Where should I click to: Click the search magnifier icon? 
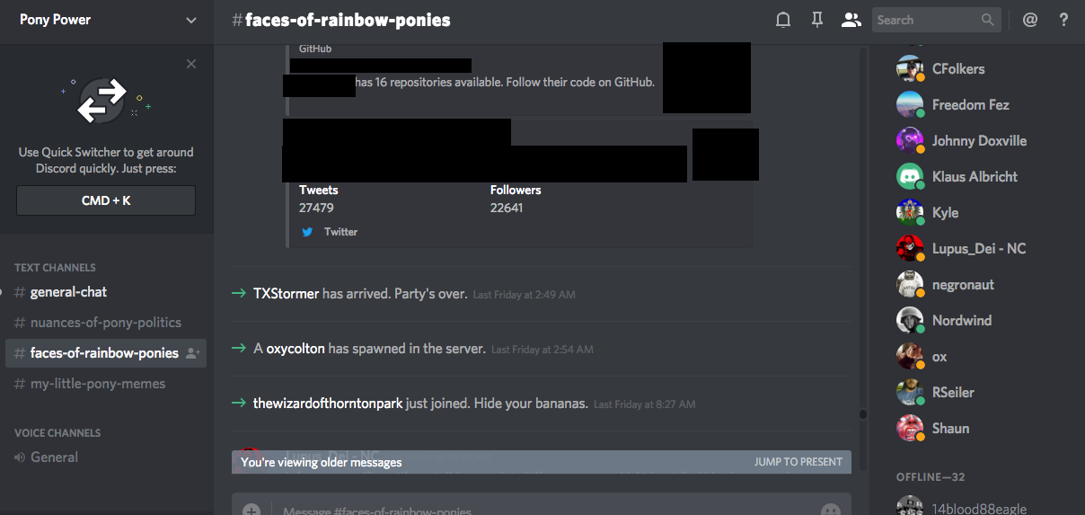(x=987, y=20)
